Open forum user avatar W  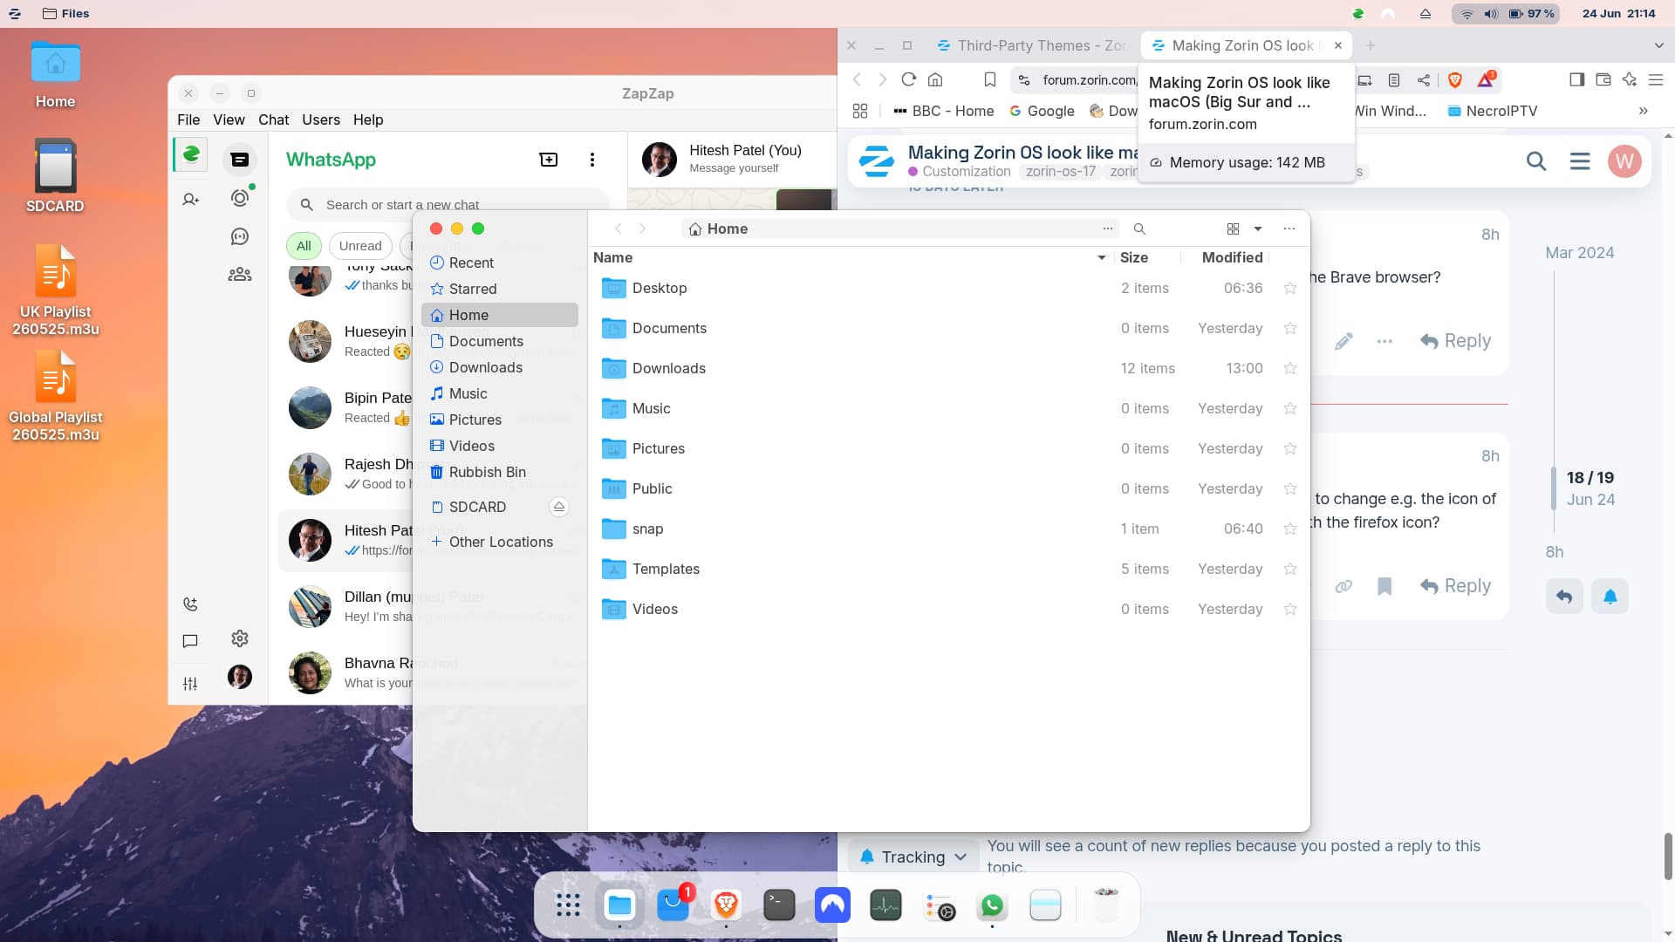[1624, 161]
